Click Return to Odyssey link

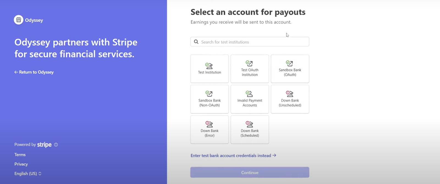click(34, 72)
